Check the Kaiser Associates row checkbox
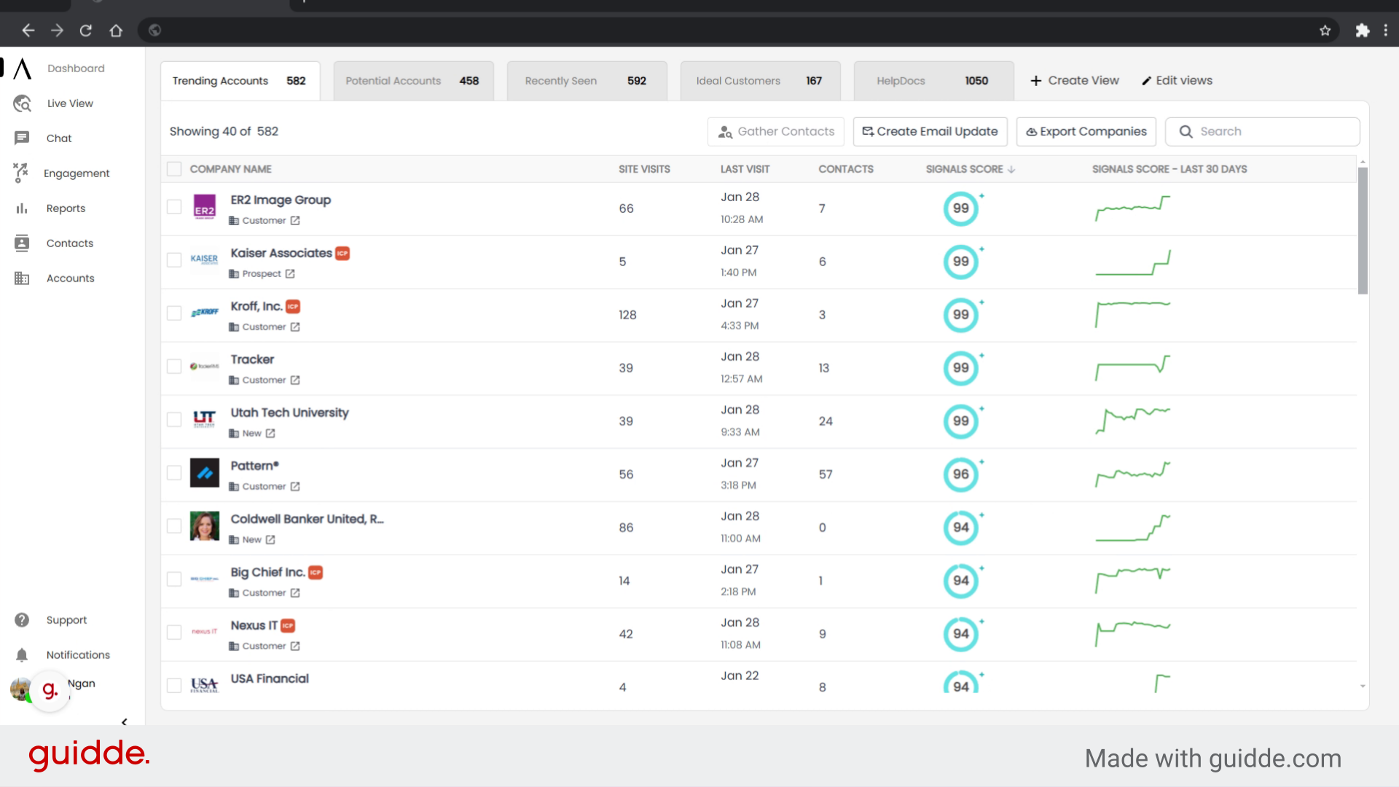This screenshot has width=1399, height=787. point(174,260)
